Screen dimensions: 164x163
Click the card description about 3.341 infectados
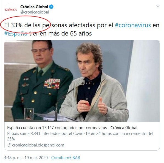pyautogui.click(x=80, y=136)
